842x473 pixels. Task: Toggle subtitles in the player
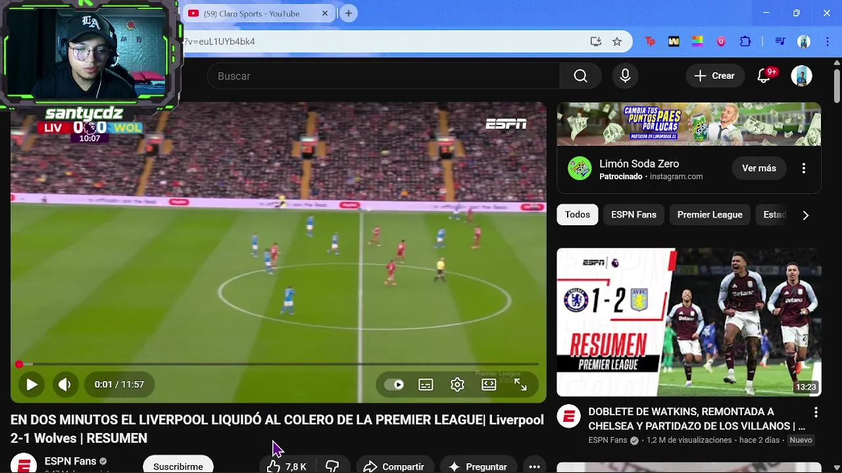[426, 384]
